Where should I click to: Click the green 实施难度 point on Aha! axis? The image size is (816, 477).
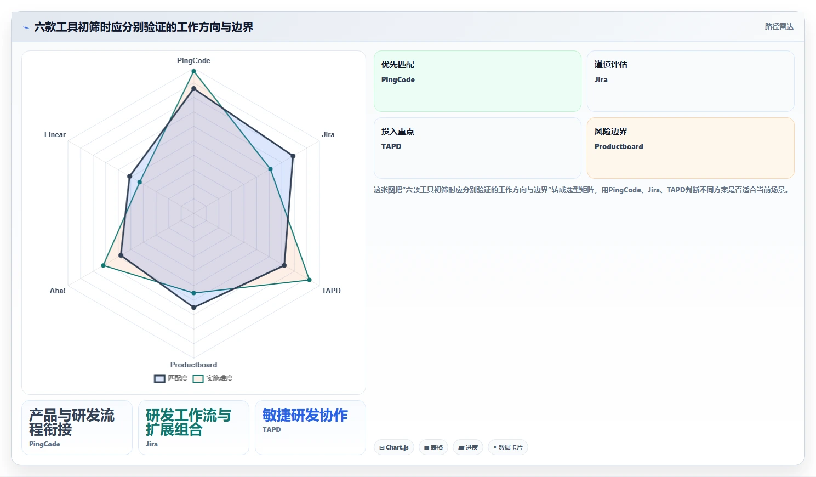tap(103, 265)
